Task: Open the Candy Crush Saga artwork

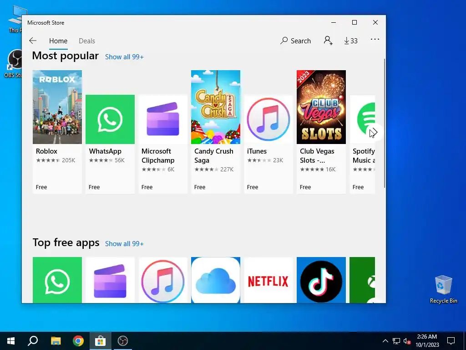Action: [216, 107]
